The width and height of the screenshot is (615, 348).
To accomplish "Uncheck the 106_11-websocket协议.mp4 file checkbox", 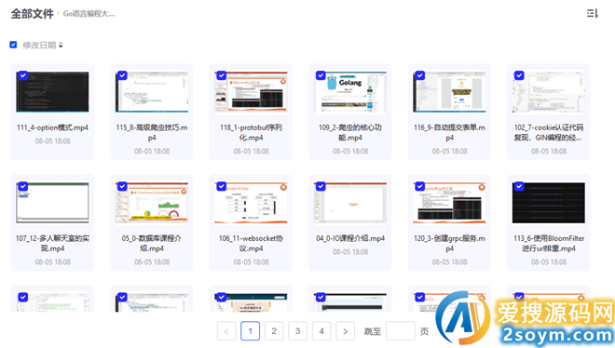I will coord(222,186).
